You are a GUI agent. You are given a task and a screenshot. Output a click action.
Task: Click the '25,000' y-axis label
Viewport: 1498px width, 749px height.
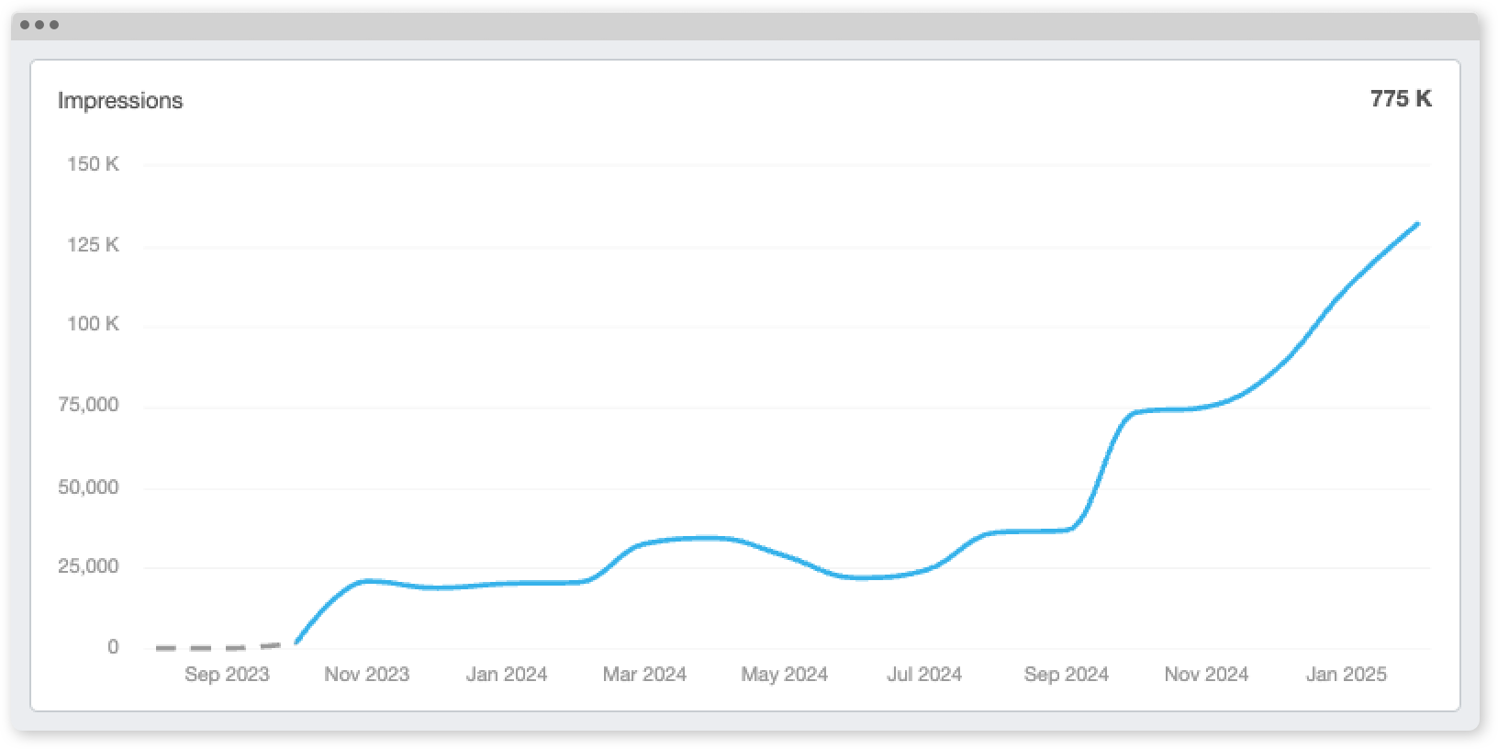pos(88,566)
